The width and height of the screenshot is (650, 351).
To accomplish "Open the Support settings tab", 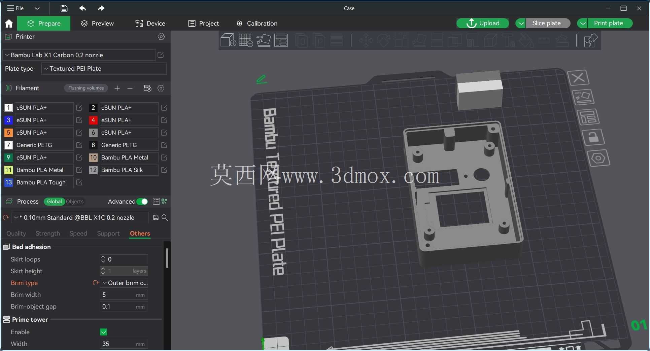I will 108,234.
